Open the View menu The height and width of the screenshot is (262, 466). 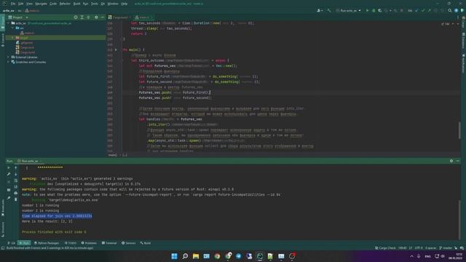tap(29, 4)
